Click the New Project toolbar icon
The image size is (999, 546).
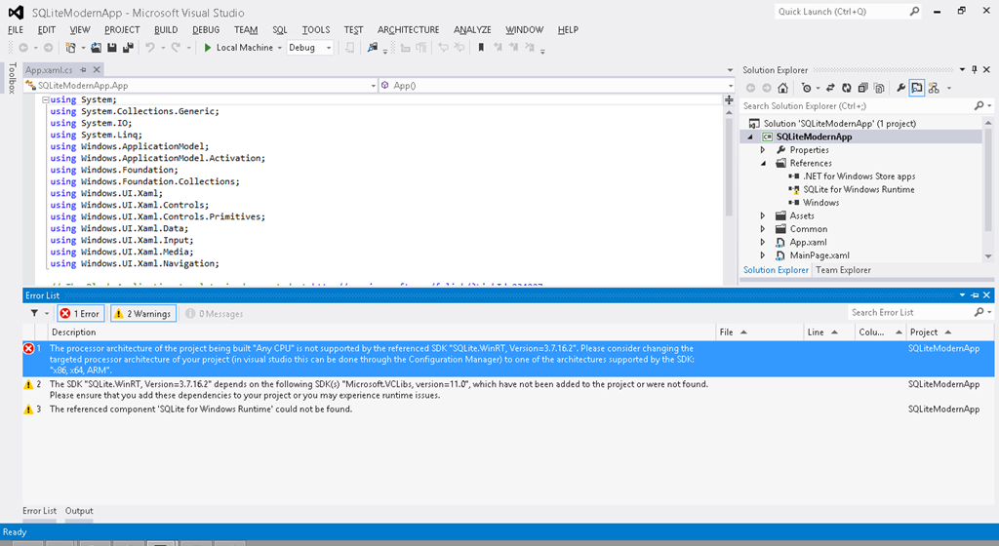pos(70,48)
